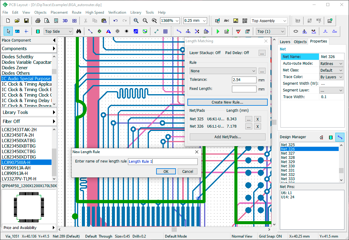This screenshot has height=240, width=349.
Task: Open Layer Stackup settings ellipsis button
Action: 262,53
